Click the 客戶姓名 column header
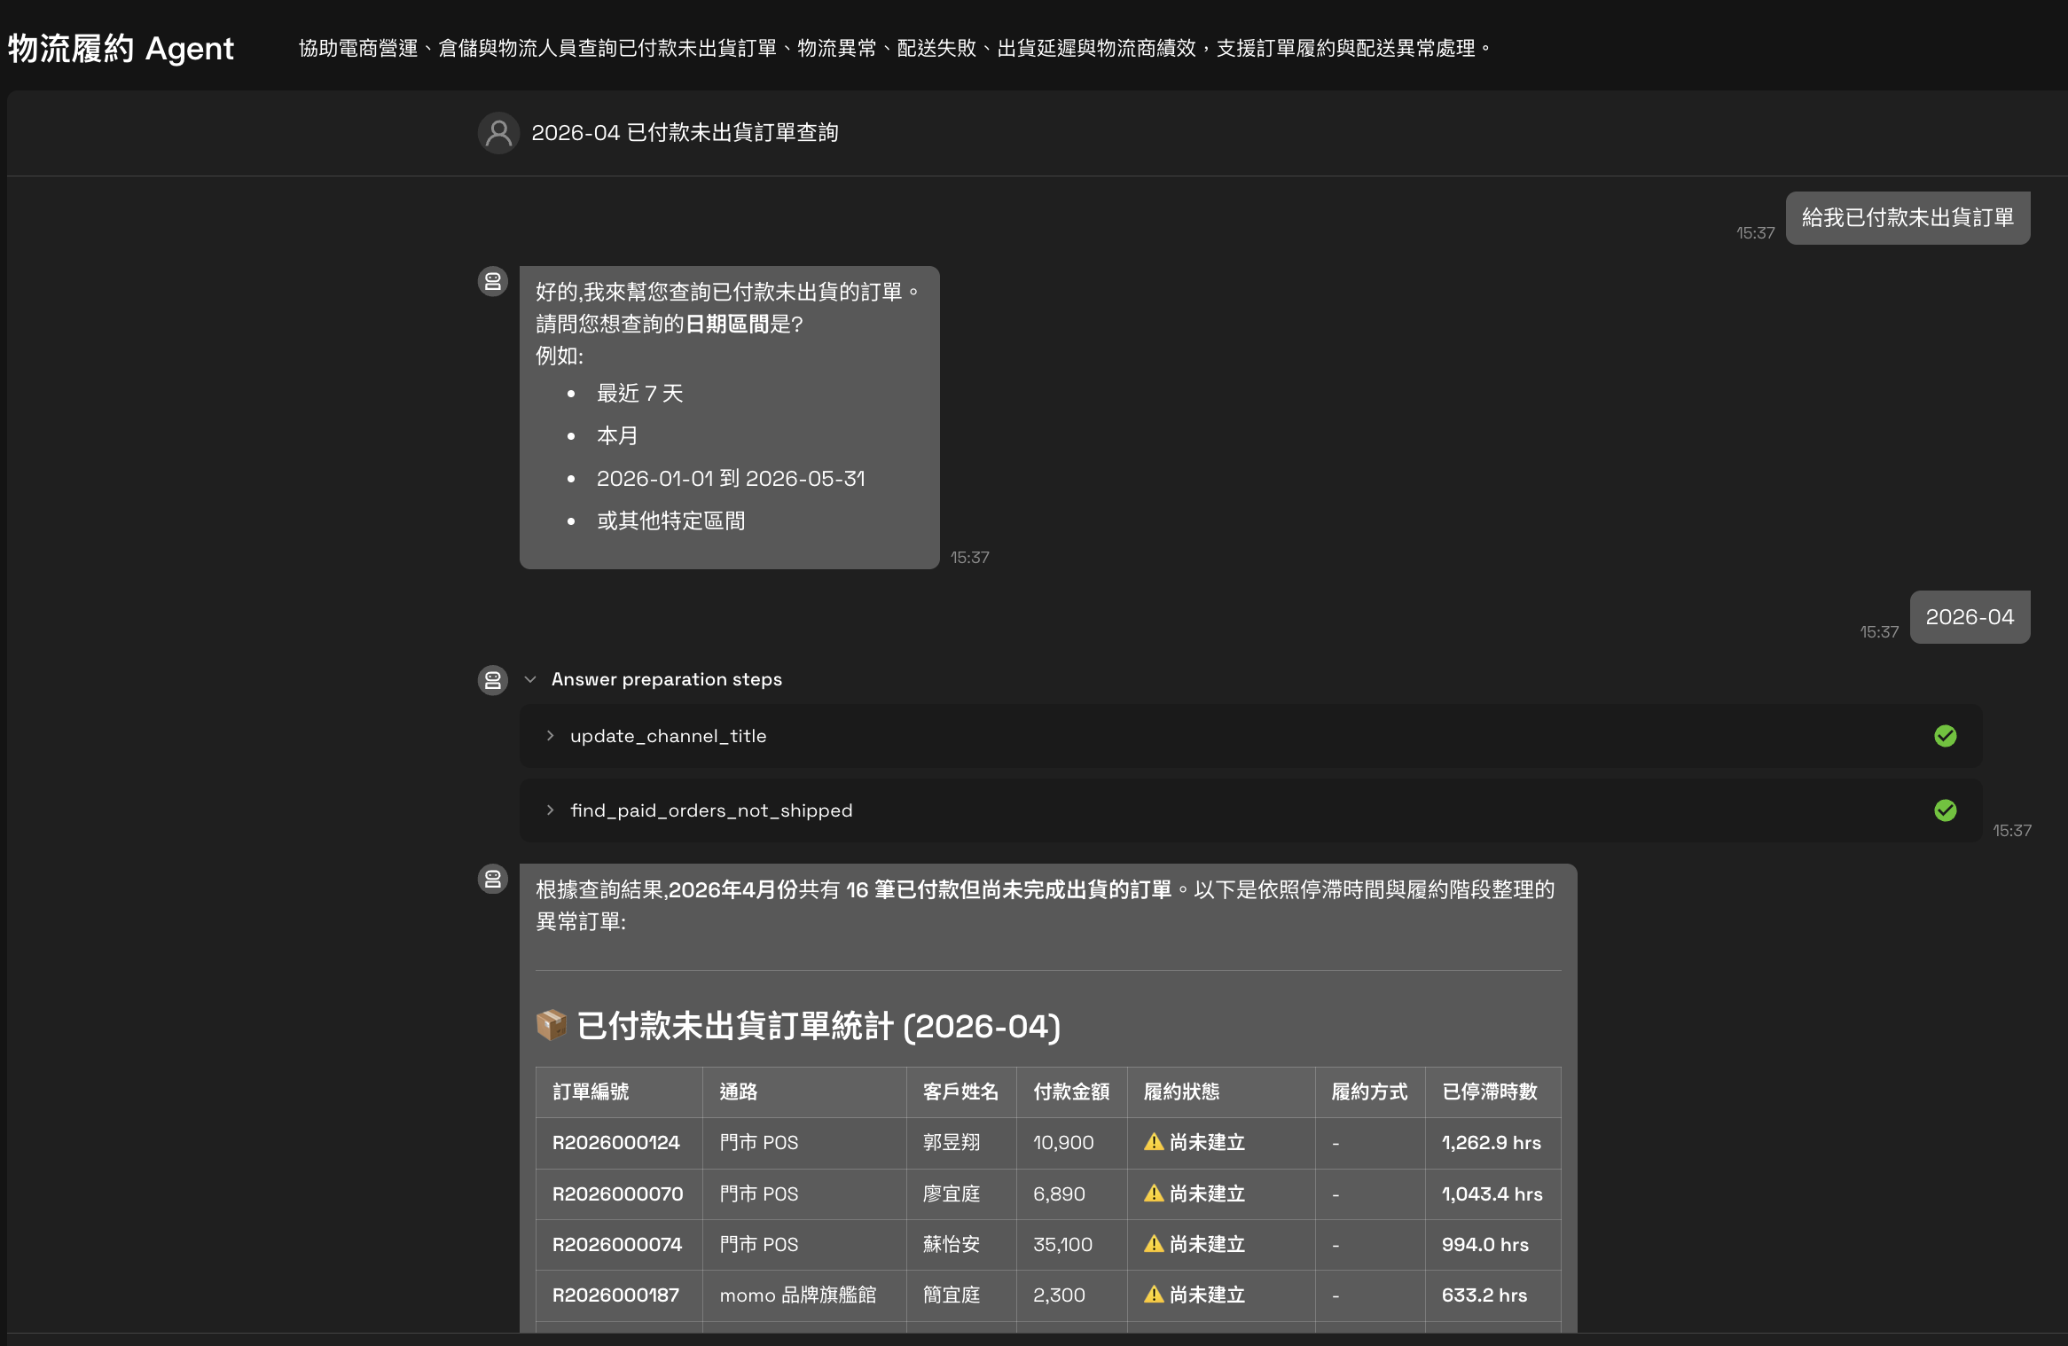The image size is (2068, 1346). [x=960, y=1092]
